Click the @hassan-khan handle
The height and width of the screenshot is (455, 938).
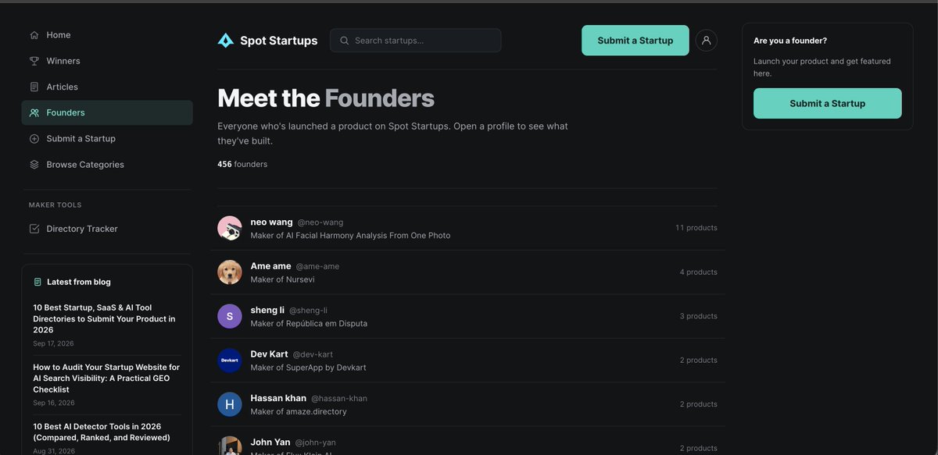tap(339, 399)
